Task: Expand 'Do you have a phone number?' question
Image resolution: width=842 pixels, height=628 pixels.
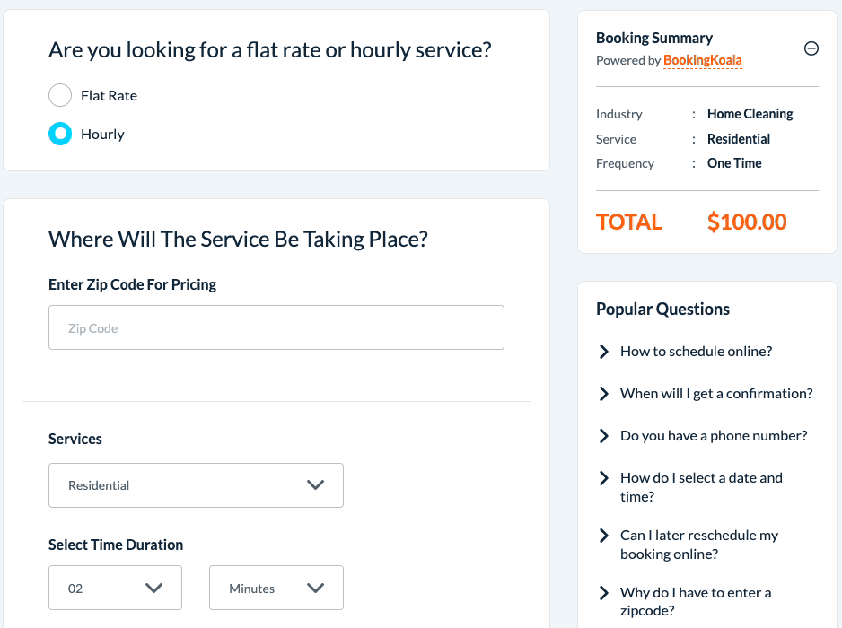Action: tap(714, 436)
